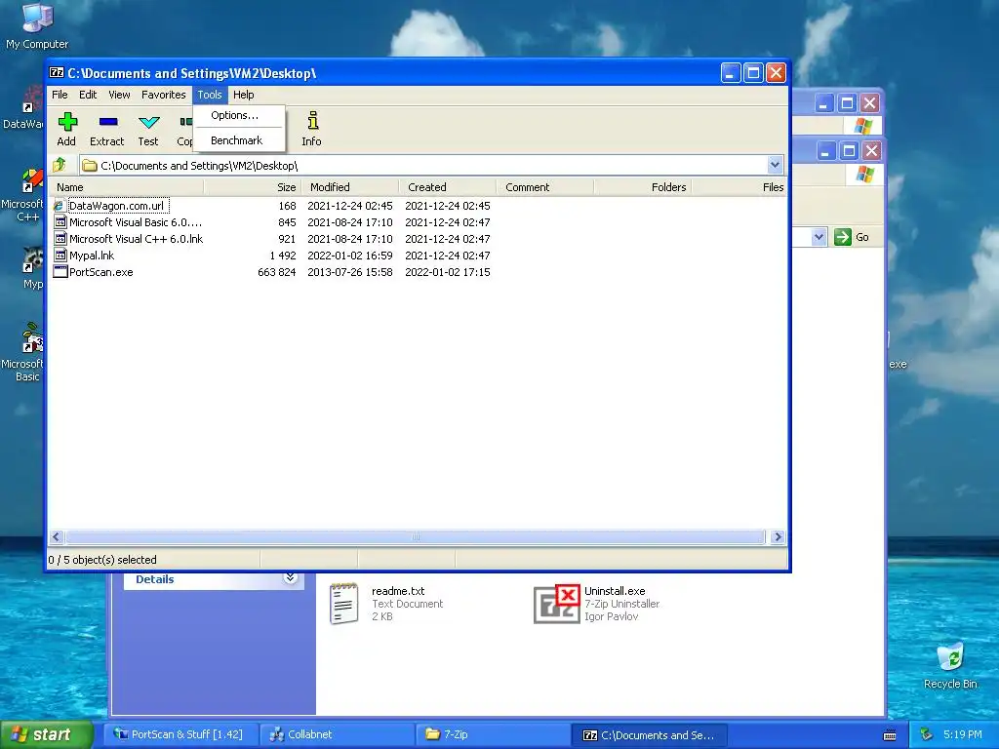Sort by the Files column header
Image resolution: width=999 pixels, height=749 pixels.
pos(739,187)
